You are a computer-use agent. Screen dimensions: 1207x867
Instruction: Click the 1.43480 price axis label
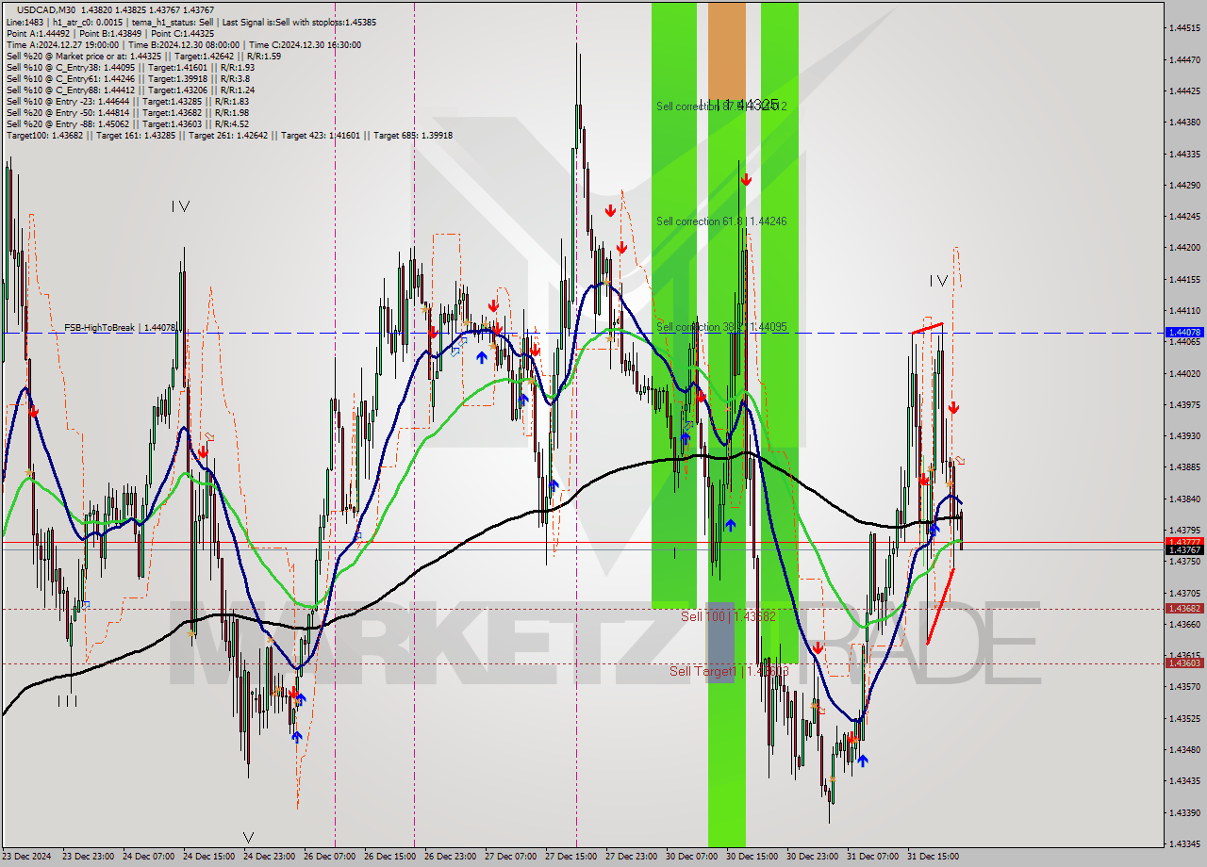[1184, 750]
